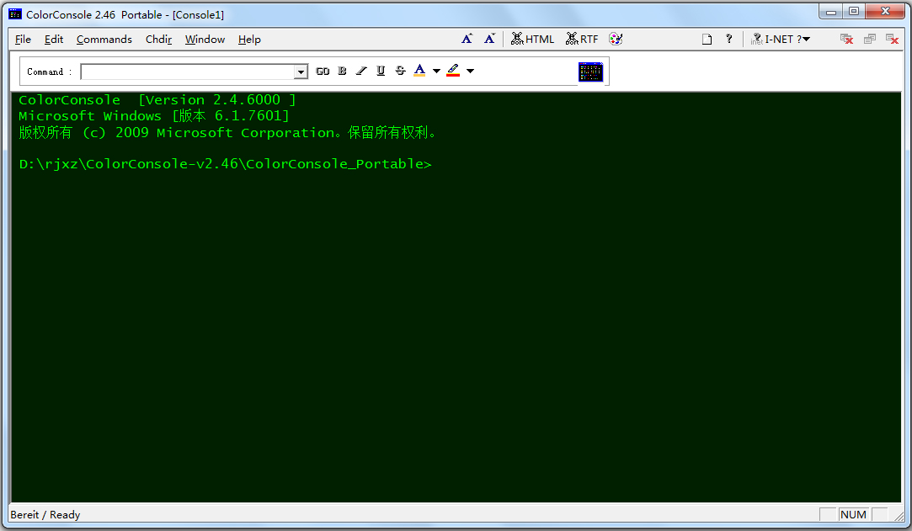Open the Edit menu
Viewport: 912px width, 531px height.
pos(54,40)
